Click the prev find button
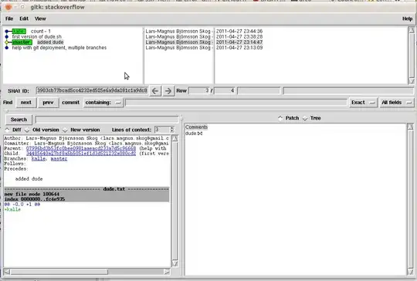 48,103
